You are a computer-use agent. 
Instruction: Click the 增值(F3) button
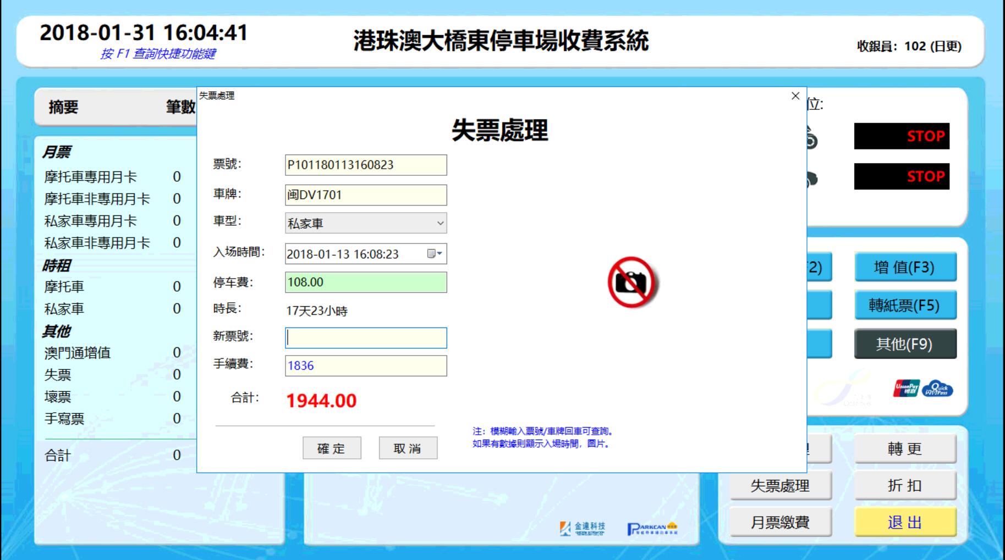point(905,267)
